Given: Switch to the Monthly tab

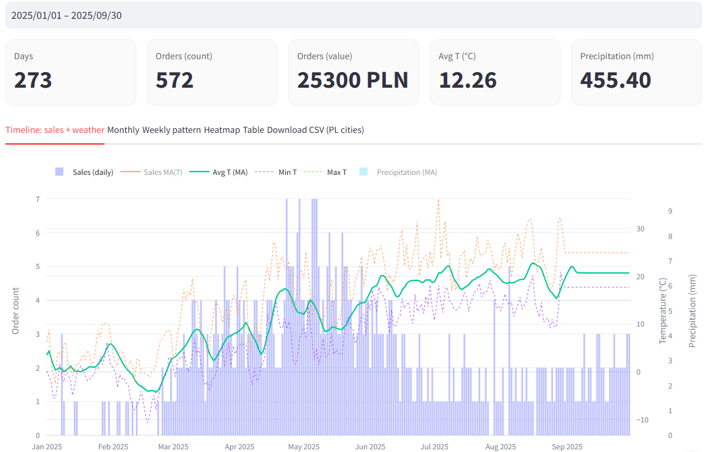Looking at the screenshot, I should (123, 130).
